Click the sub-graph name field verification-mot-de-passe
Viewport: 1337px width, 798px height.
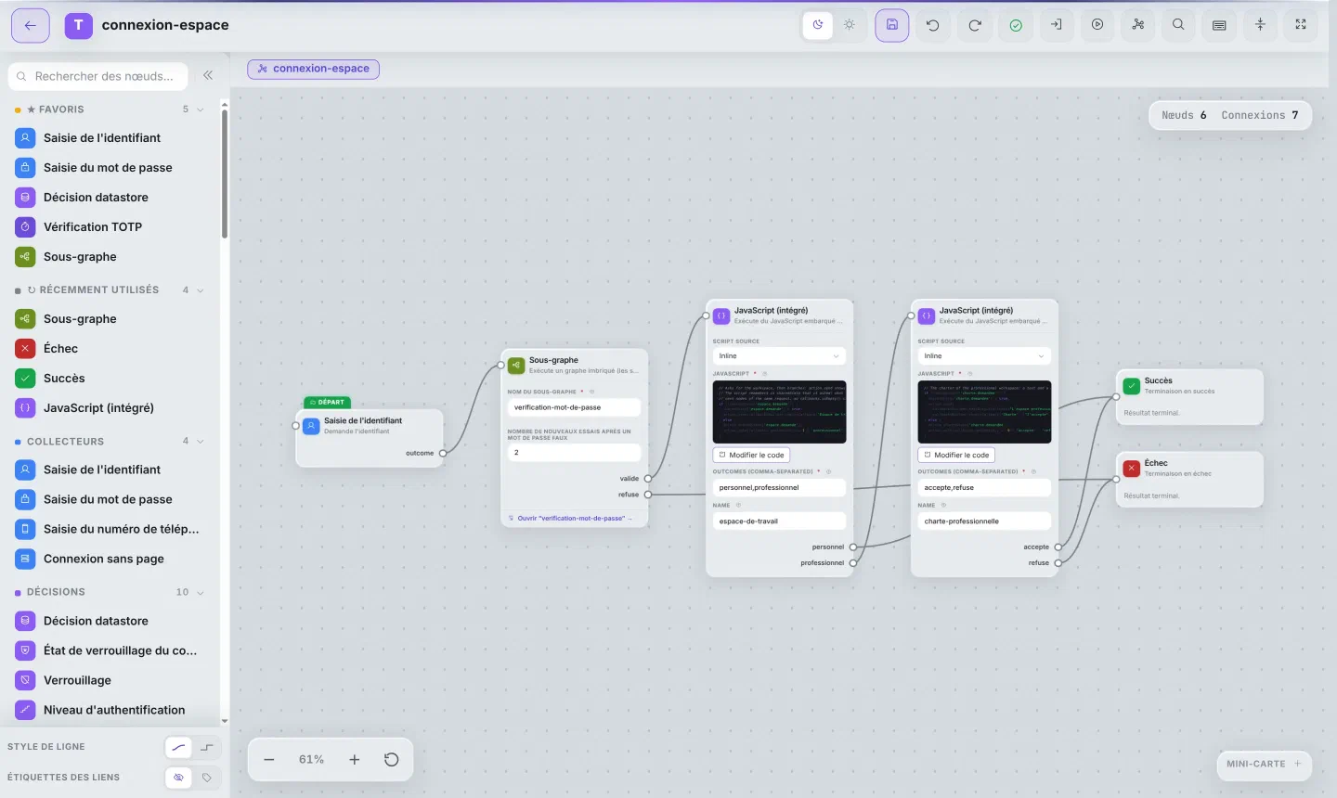tap(574, 407)
